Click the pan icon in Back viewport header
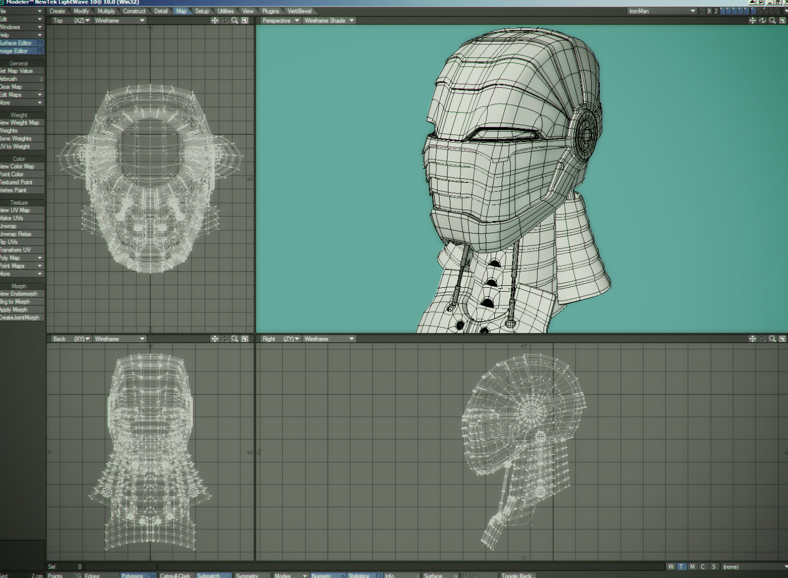 (214, 339)
